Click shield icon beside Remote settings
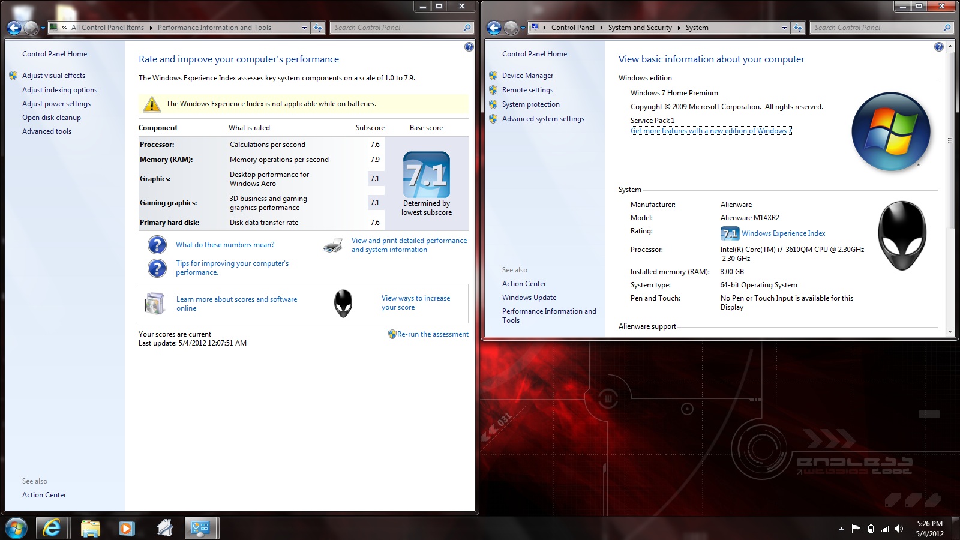960x540 pixels. pos(493,90)
